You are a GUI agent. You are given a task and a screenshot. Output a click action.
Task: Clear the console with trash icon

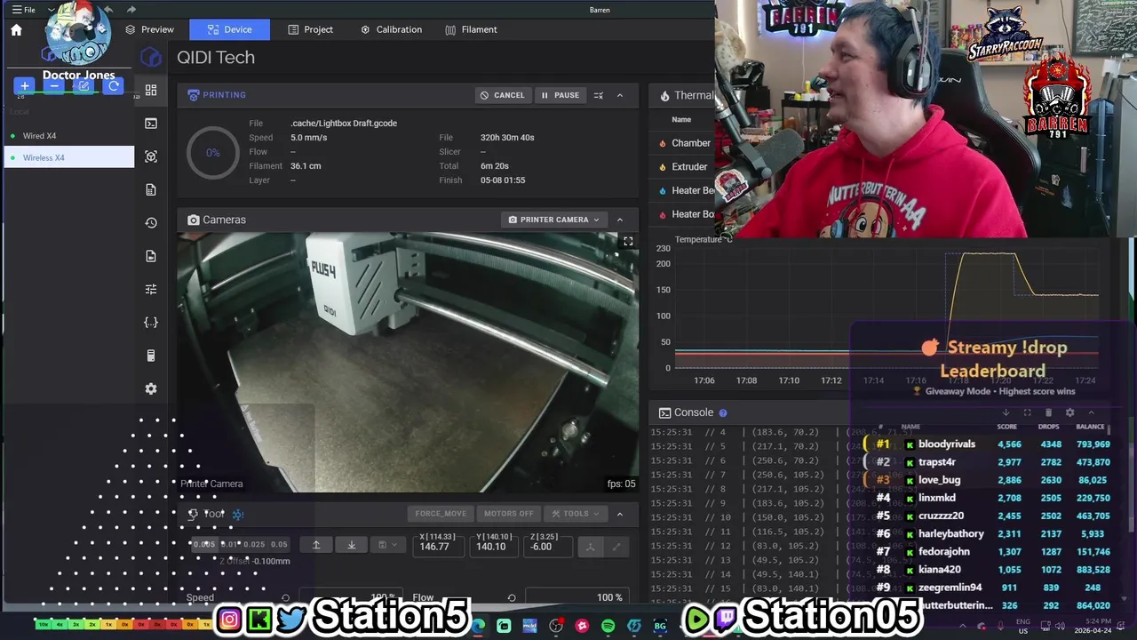[1048, 412]
